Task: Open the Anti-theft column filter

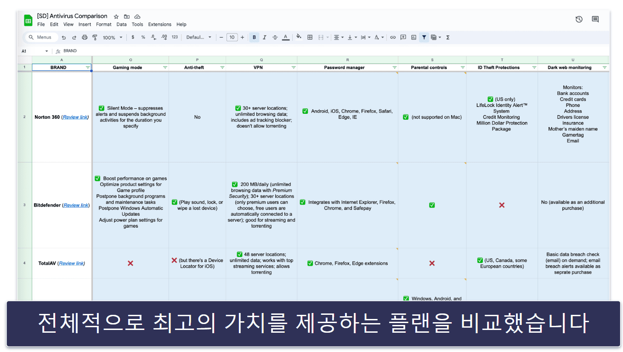Action: click(222, 67)
